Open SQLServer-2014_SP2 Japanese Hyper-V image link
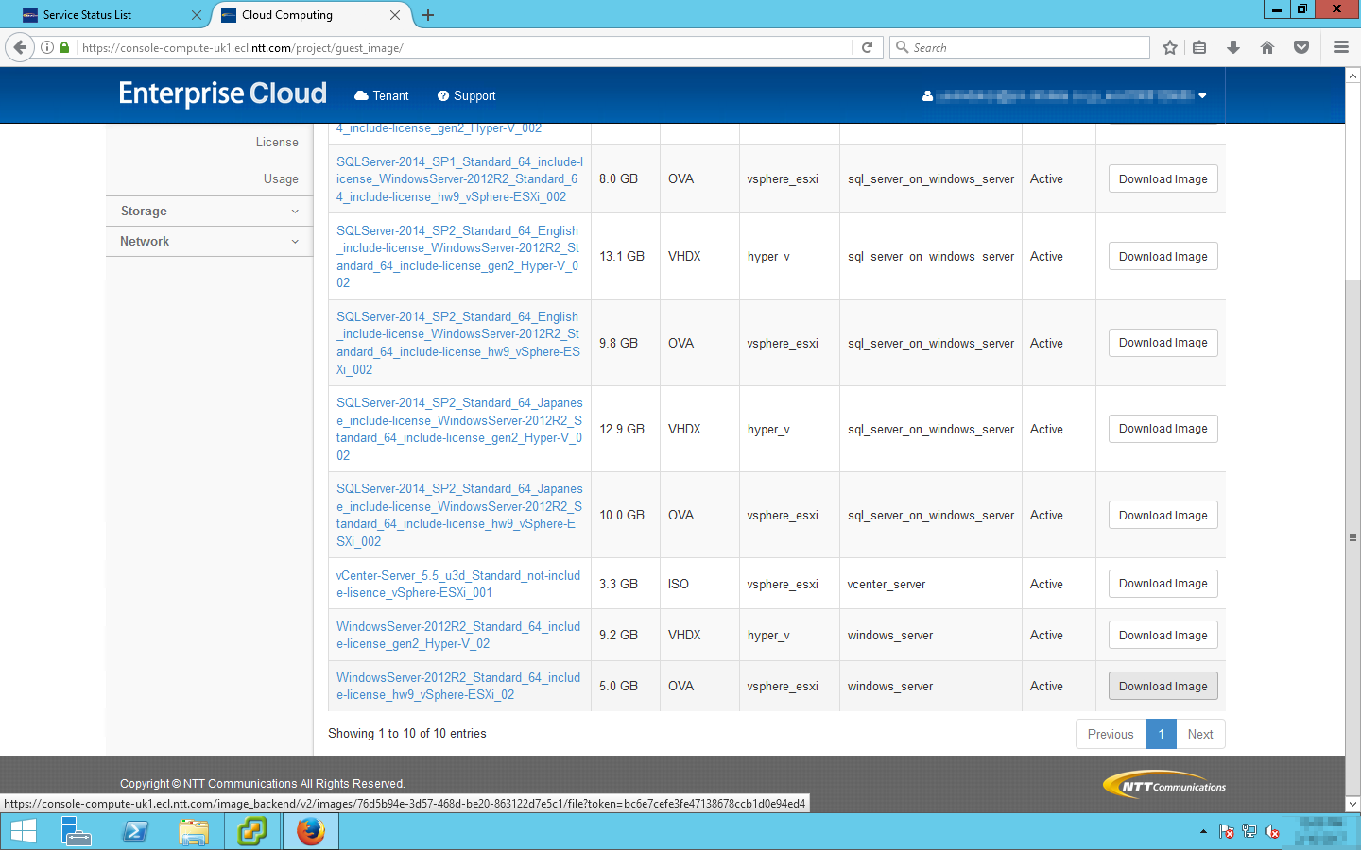 point(459,429)
